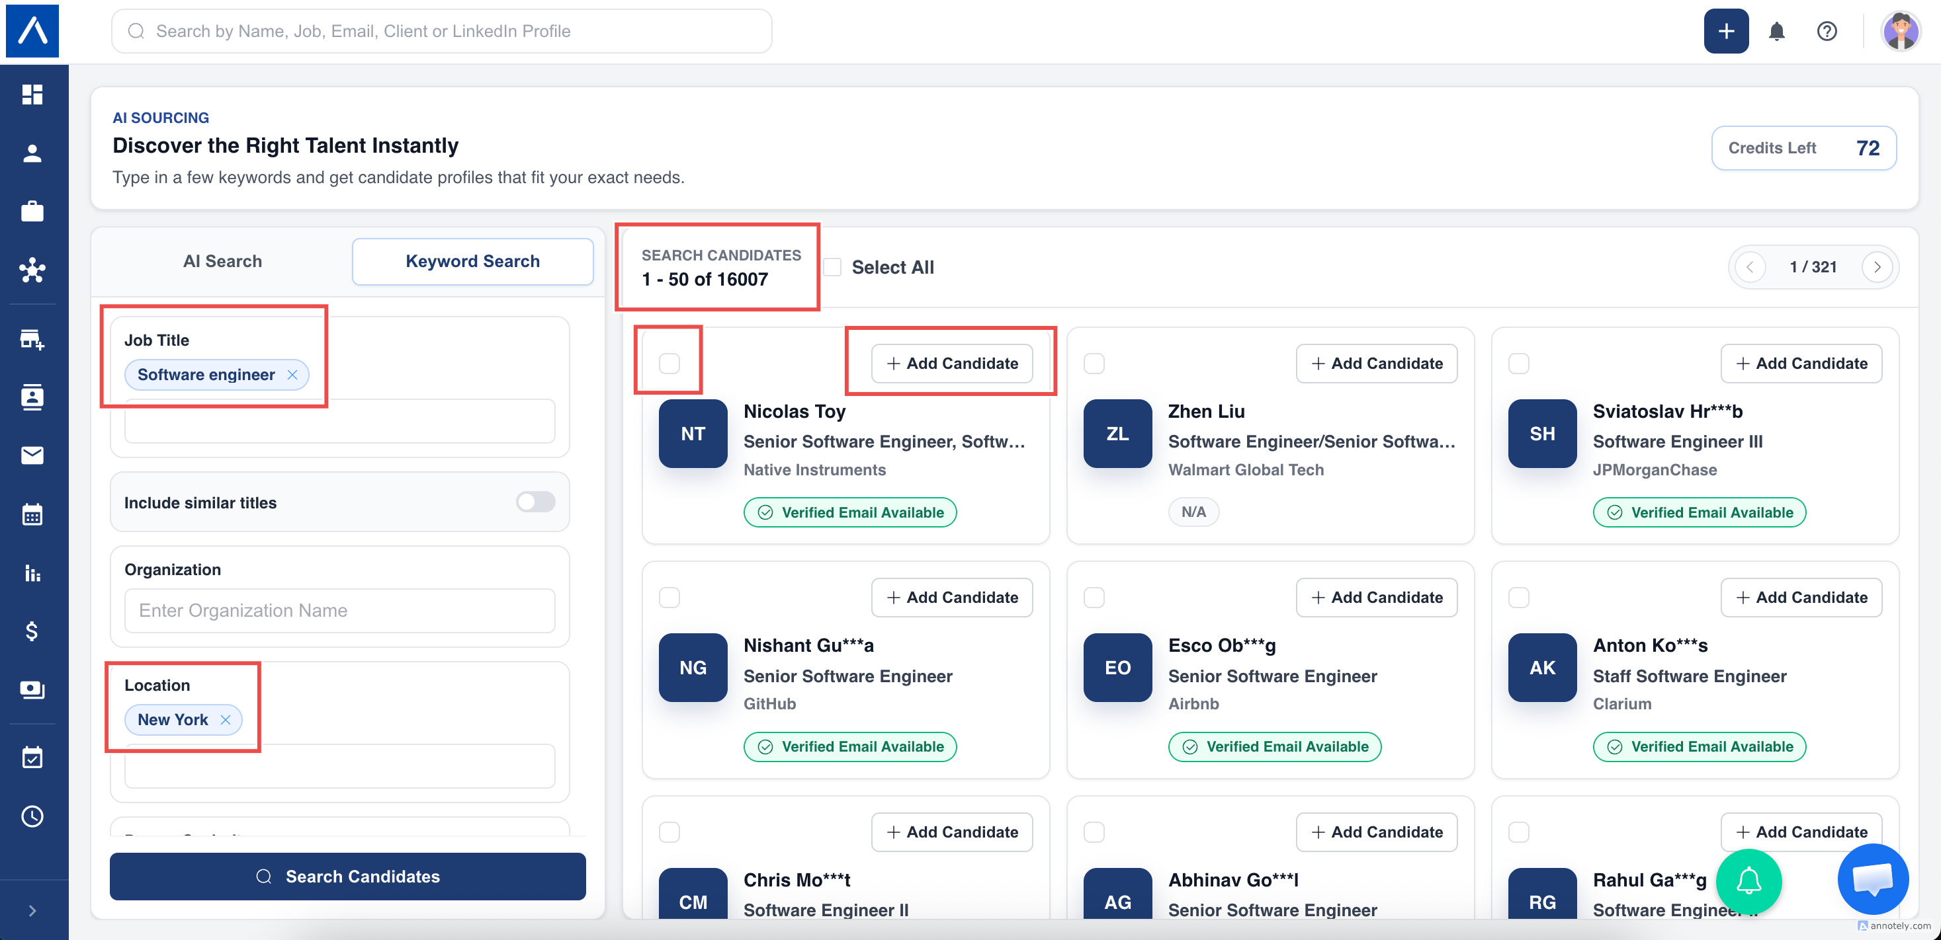Expand the sidebar with the bottom chevron

(32, 911)
